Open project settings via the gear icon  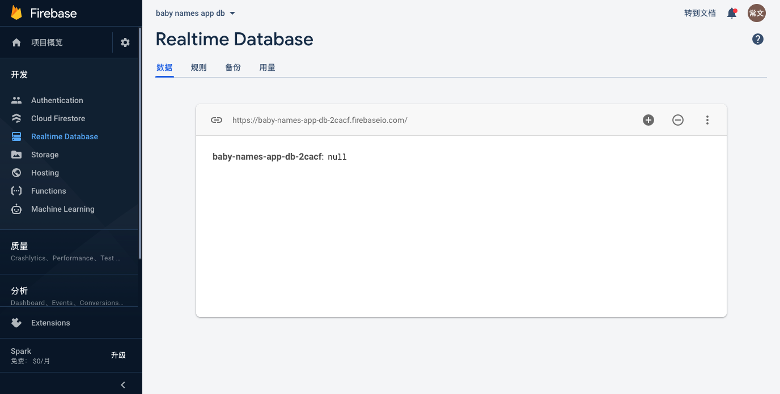point(125,42)
